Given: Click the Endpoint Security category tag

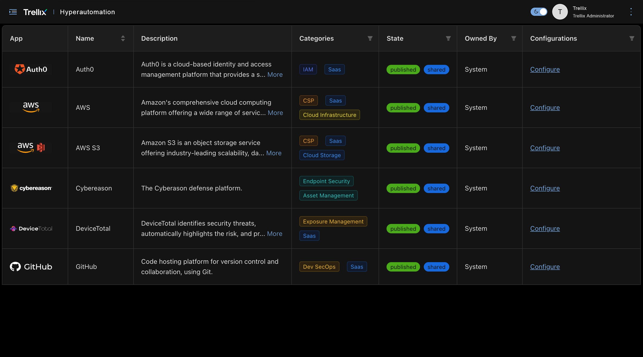Looking at the screenshot, I should click(326, 181).
